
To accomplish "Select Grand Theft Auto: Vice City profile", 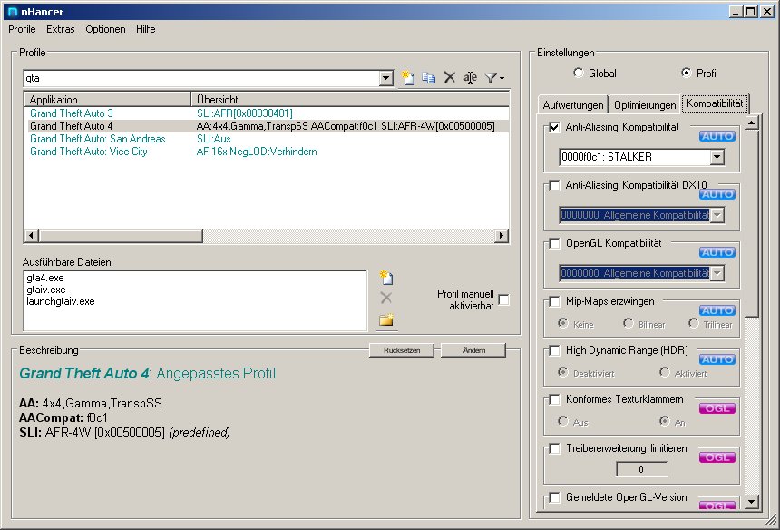I will 267,152.
